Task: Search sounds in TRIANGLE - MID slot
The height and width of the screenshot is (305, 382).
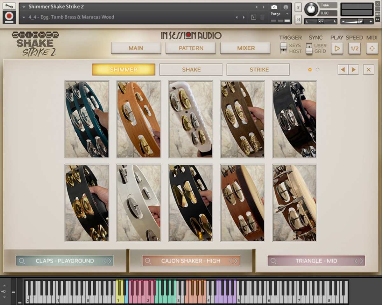Action: click(273, 261)
